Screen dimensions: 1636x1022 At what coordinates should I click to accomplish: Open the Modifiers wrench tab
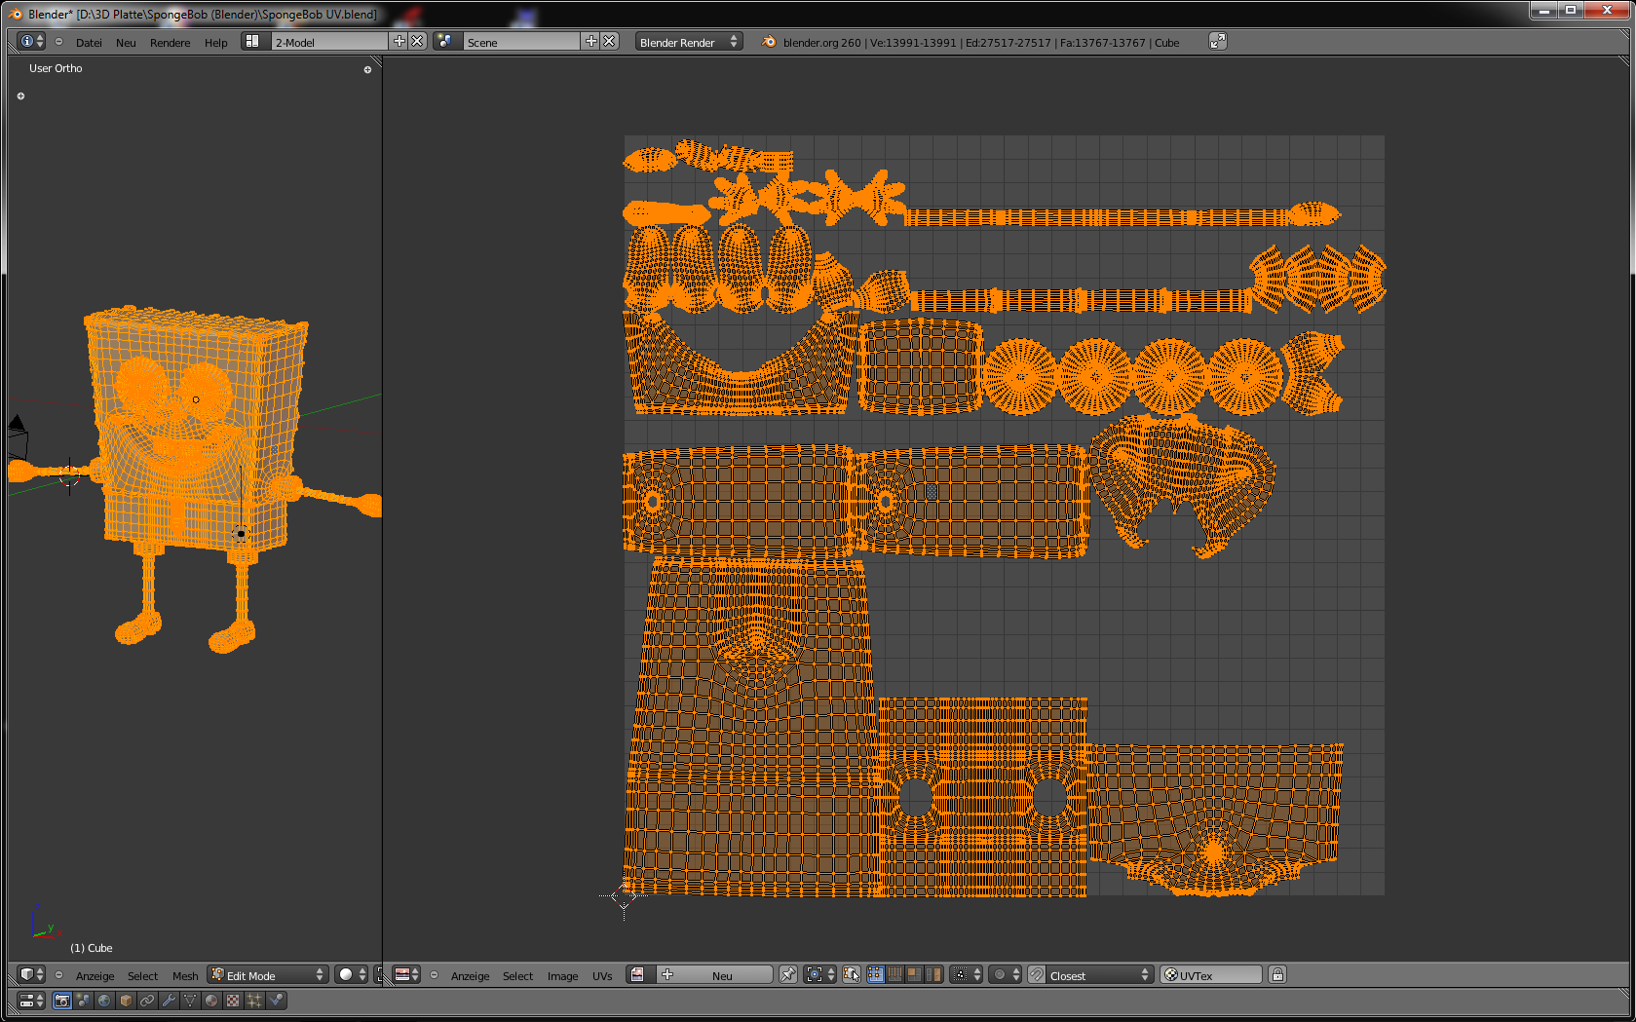coord(169,1001)
